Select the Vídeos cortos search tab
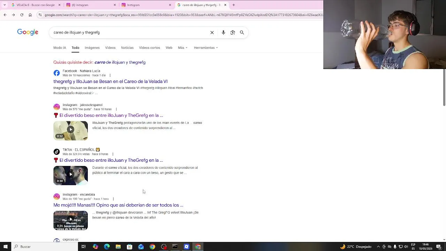The height and width of the screenshot is (251, 446). click(149, 48)
